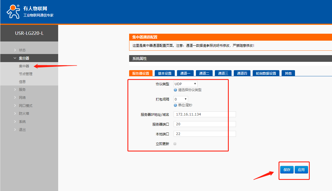332x191 pixels.
Task: Click help icon beside millisecond unit hint
Action: [x=175, y=105]
